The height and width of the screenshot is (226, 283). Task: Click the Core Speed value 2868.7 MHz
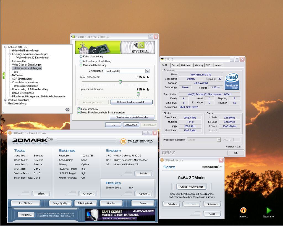(x=190, y=118)
